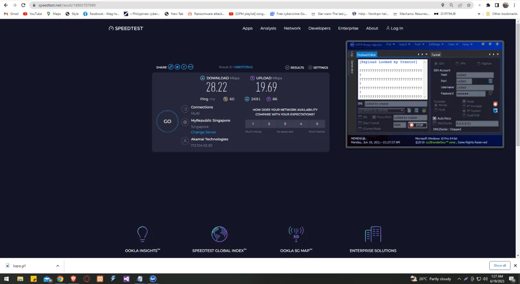
Task: Switch to Log side tab
Action: click(x=351, y=54)
